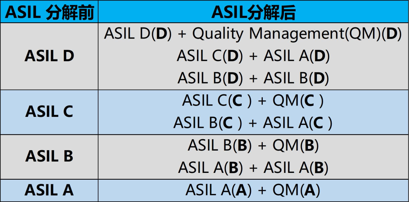Click the "ASIL B(B) + QM(B)" line
Screen dimensions: 409x202
pyautogui.click(x=253, y=146)
